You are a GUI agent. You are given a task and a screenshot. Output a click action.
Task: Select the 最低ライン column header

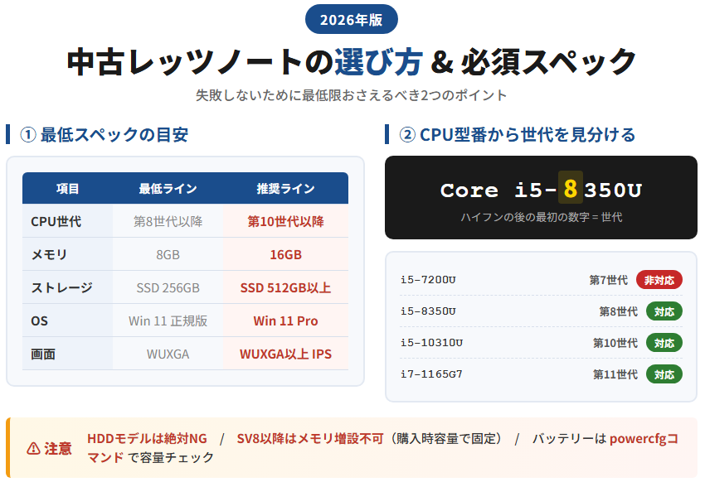[168, 189]
